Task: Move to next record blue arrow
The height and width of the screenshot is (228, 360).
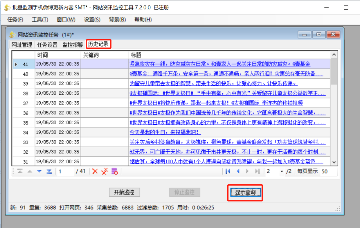Action: pyautogui.click(x=39, y=171)
